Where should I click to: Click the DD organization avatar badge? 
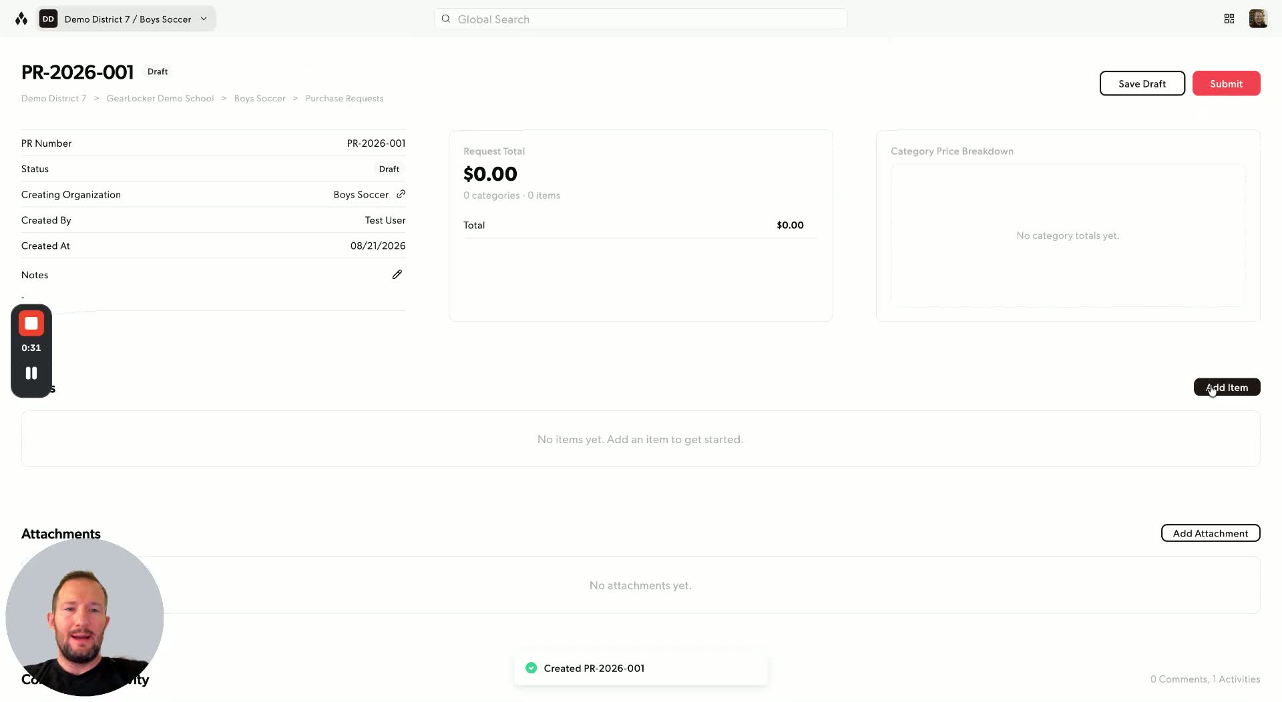[48, 19]
